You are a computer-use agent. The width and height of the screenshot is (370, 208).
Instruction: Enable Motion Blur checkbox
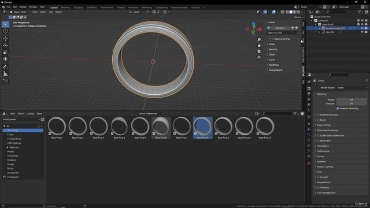pyautogui.click(x=318, y=141)
